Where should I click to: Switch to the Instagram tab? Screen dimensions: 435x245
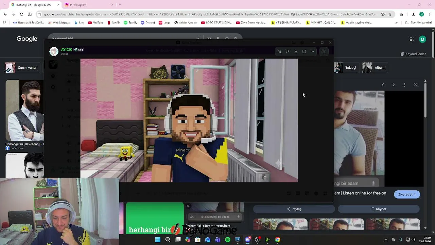pos(89,4)
